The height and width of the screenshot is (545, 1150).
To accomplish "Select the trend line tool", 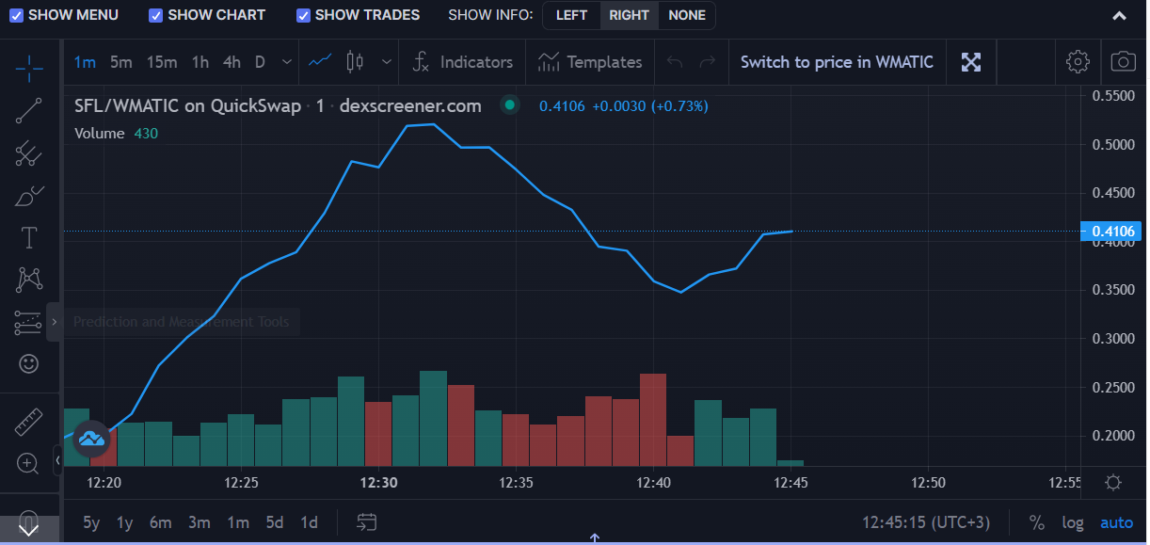I will (x=29, y=110).
